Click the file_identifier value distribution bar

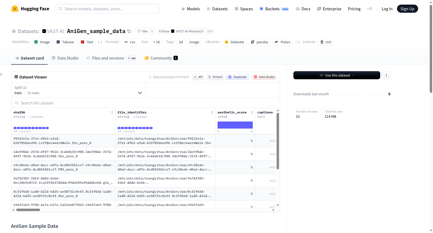(x=135, y=128)
